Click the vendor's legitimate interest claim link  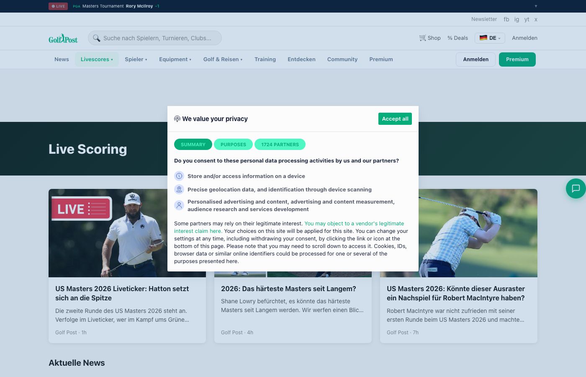point(289,227)
